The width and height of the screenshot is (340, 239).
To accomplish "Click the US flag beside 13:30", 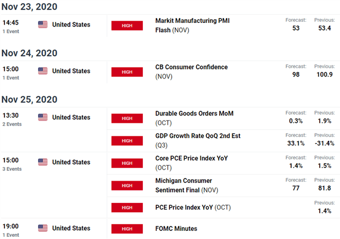I will (42, 117).
